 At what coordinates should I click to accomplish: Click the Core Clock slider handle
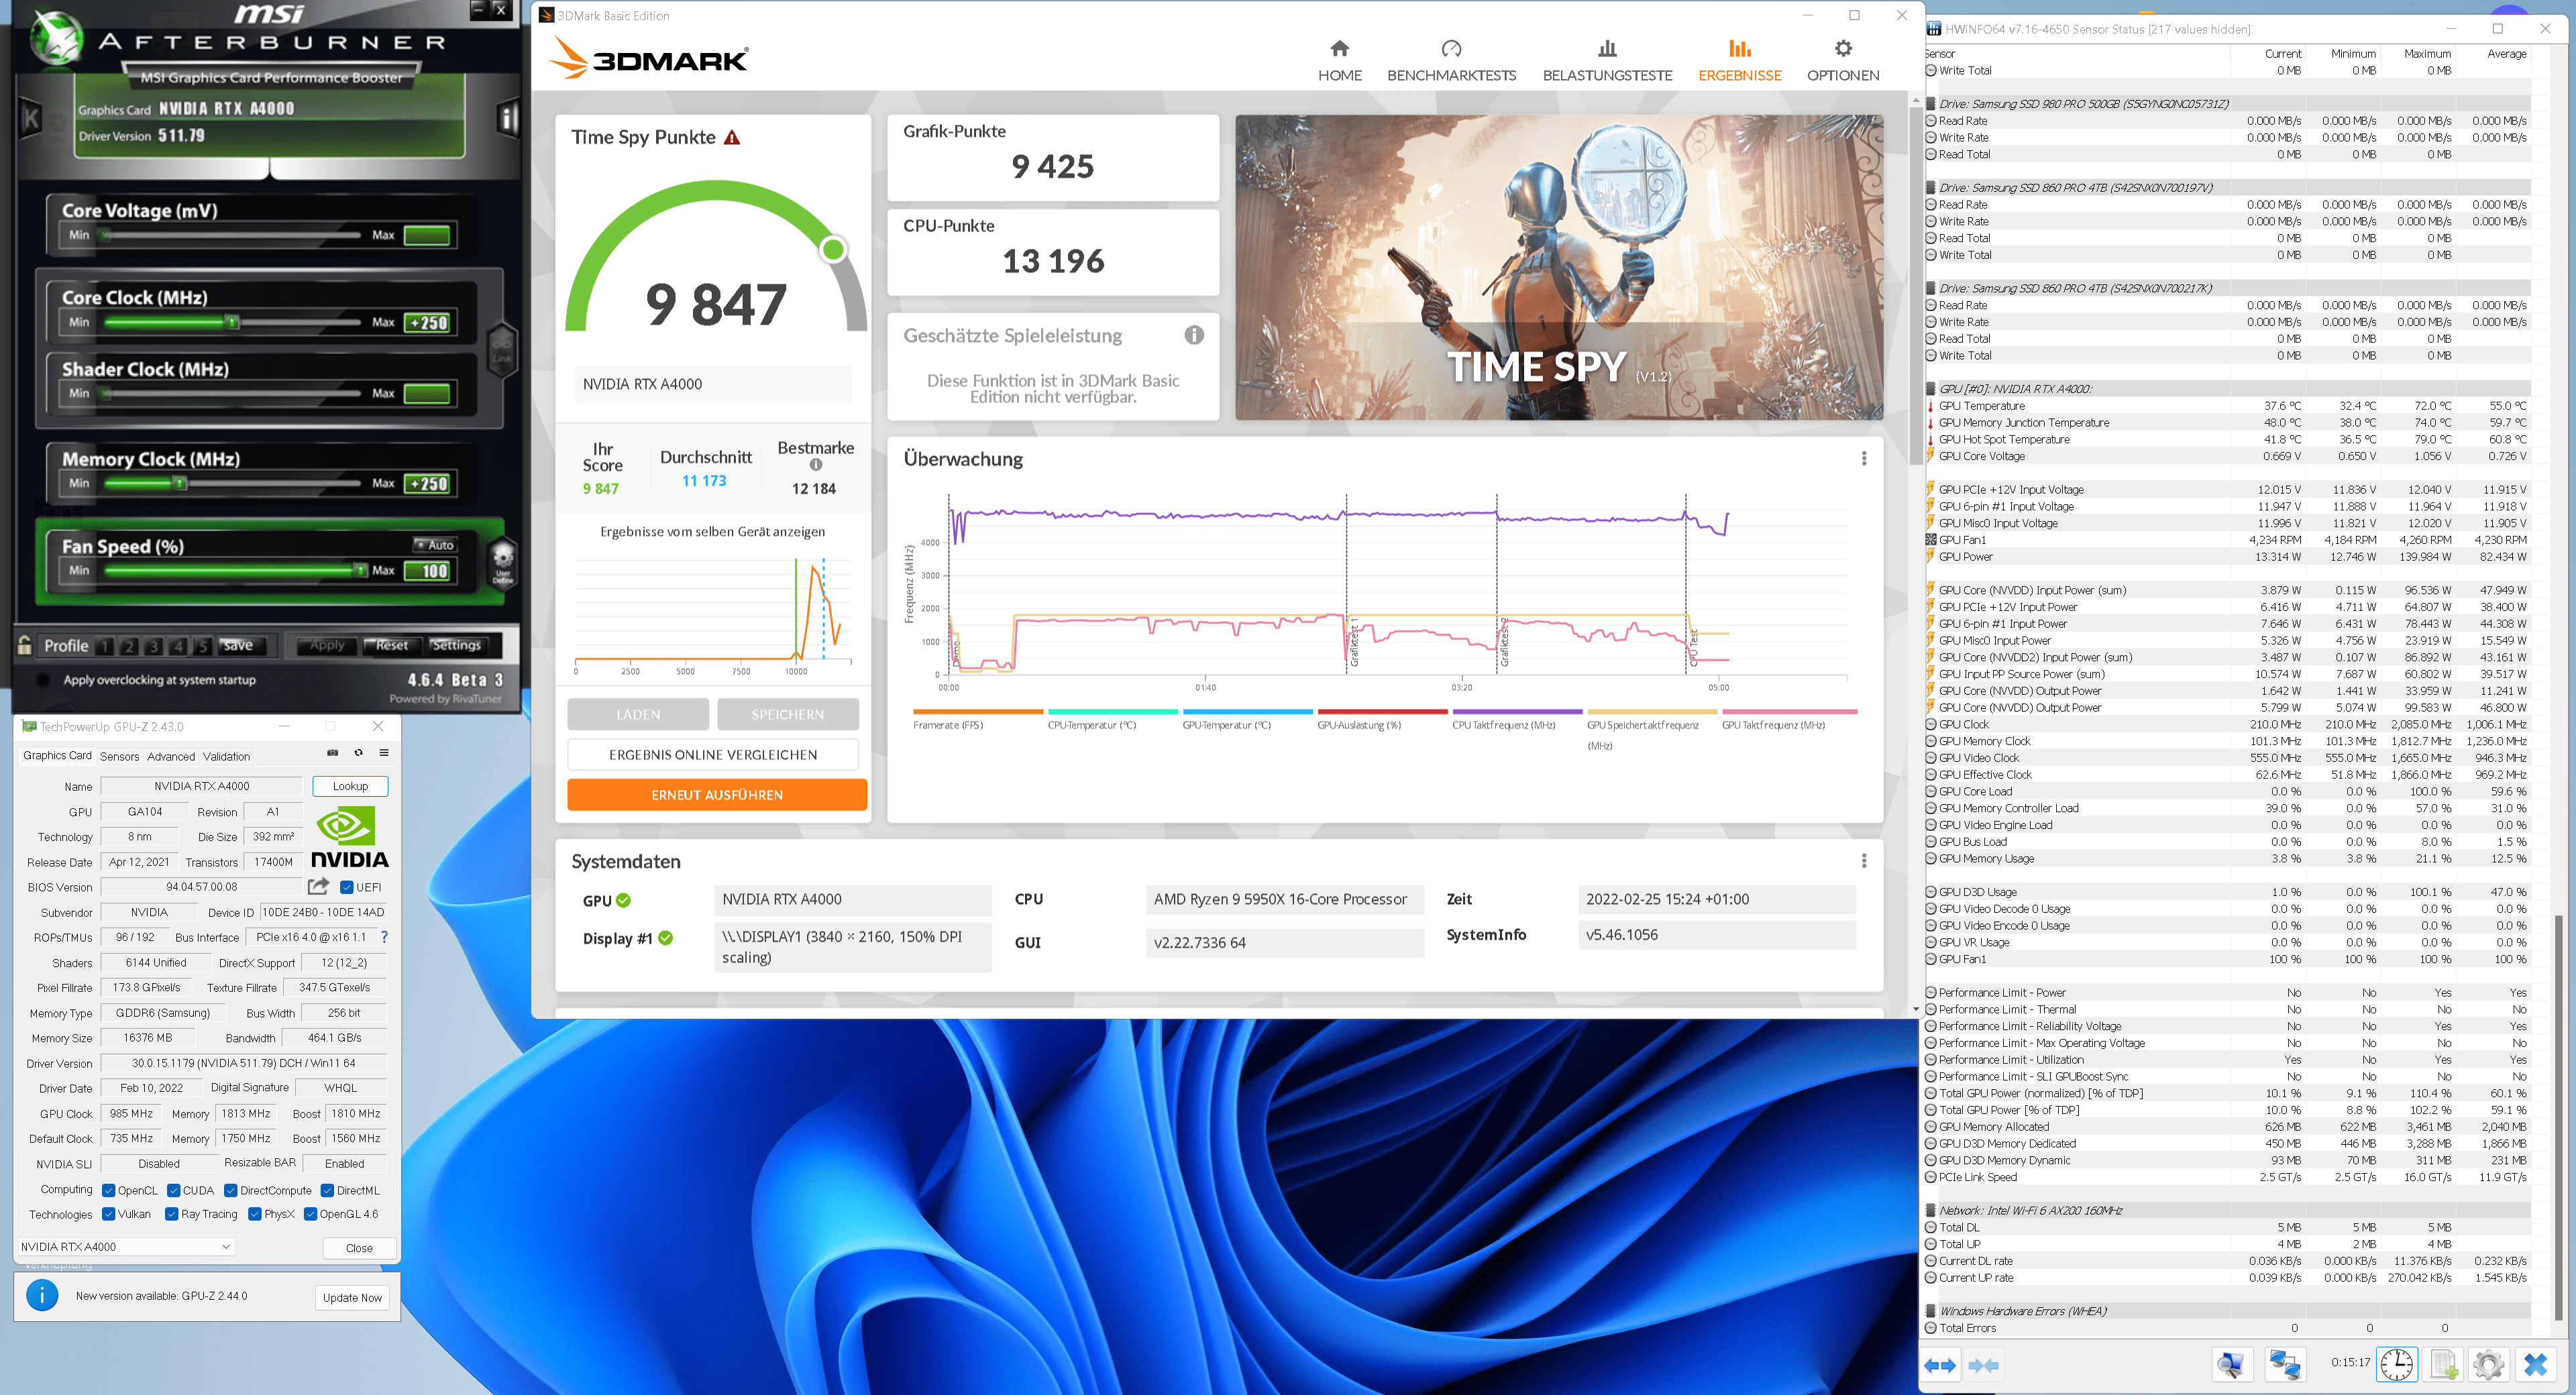coord(232,322)
